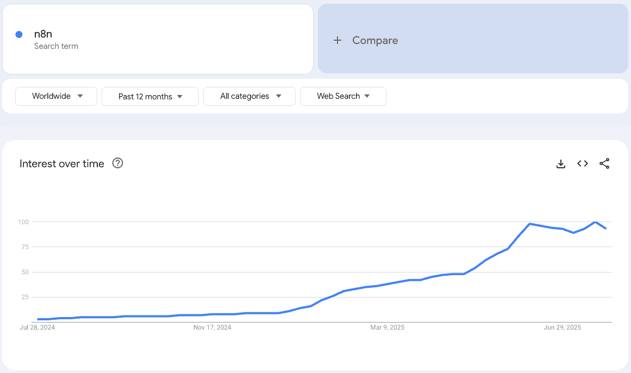Click the 50 value on y-axis
The height and width of the screenshot is (373, 631).
coord(24,272)
